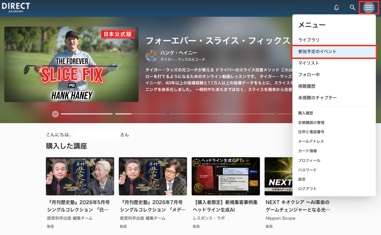Open 未視聴のチャプター menu item

click(334, 98)
